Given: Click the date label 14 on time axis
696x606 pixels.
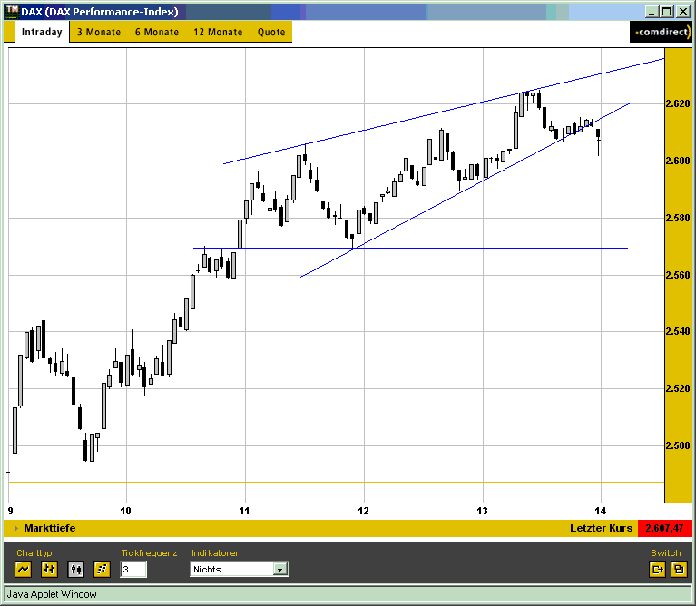Looking at the screenshot, I should 600,511.
